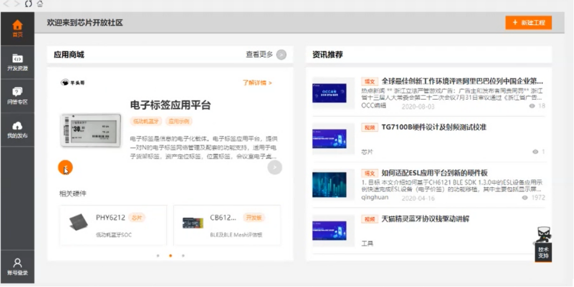Screen dimensions: 574x287
Task: Click the 应用商城 heading
Action: pos(69,55)
